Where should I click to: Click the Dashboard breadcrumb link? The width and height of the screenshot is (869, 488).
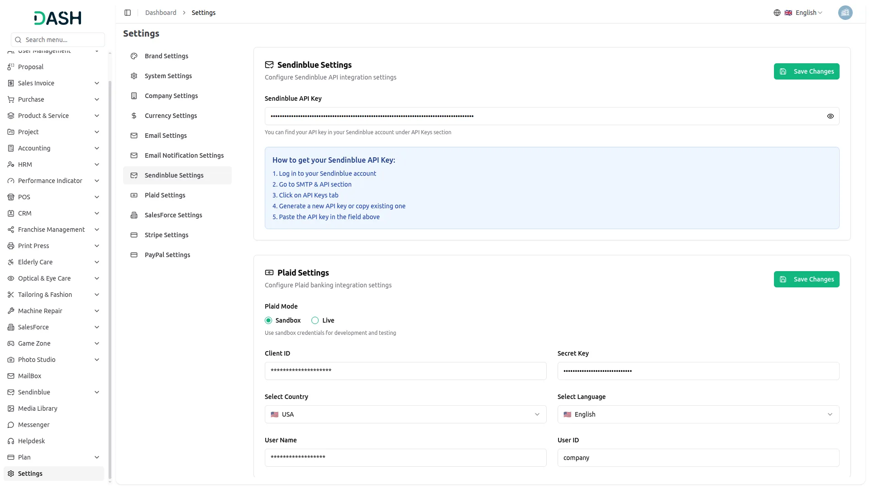(161, 13)
